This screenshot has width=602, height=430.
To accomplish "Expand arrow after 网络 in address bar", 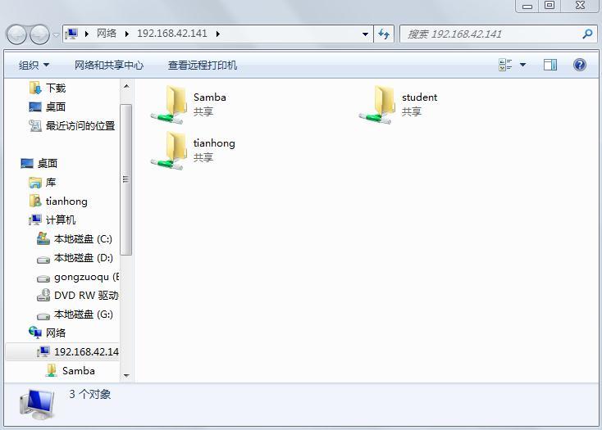I will (127, 34).
